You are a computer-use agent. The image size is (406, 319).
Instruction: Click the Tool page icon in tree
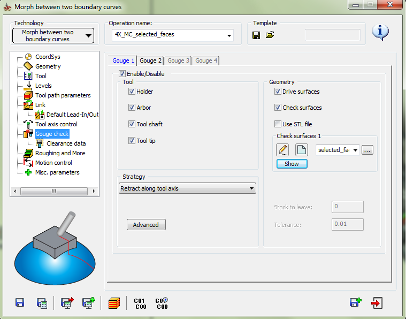pos(28,76)
